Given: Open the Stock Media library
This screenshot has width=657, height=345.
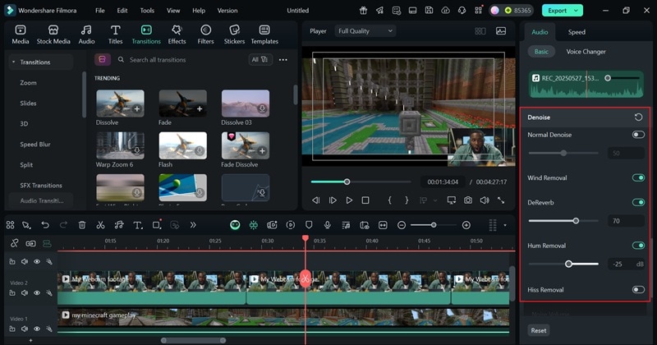Looking at the screenshot, I should (53, 34).
